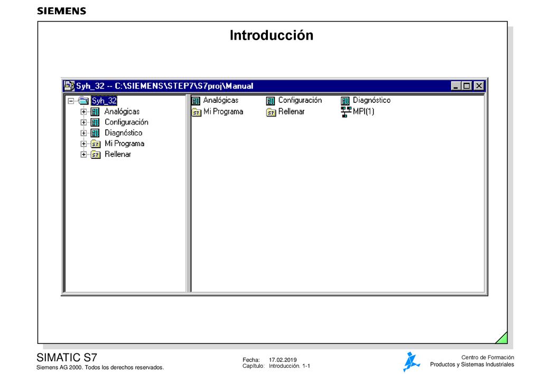
Task: Close the Syh_32 project window
Action: (479, 86)
